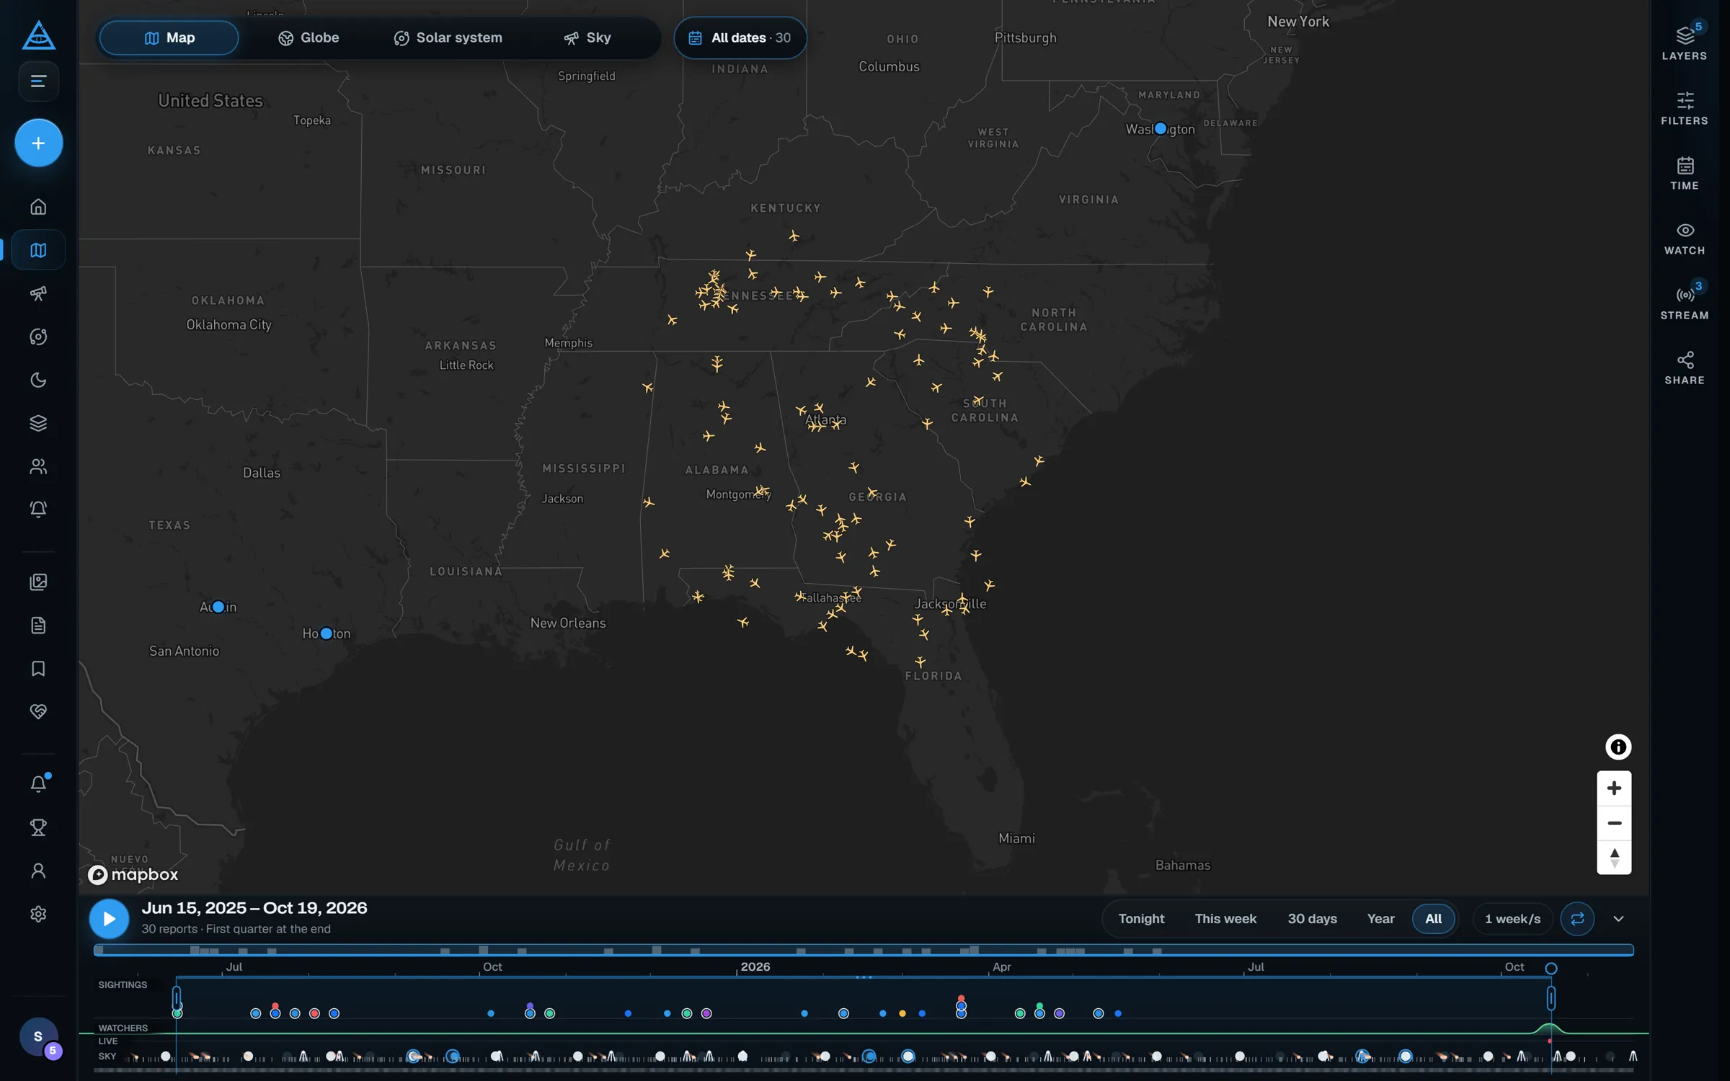Select the This week time range
1730x1081 pixels.
point(1225,919)
